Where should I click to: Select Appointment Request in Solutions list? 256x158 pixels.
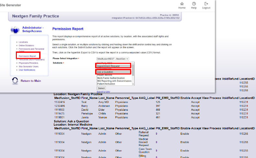pos(114,66)
